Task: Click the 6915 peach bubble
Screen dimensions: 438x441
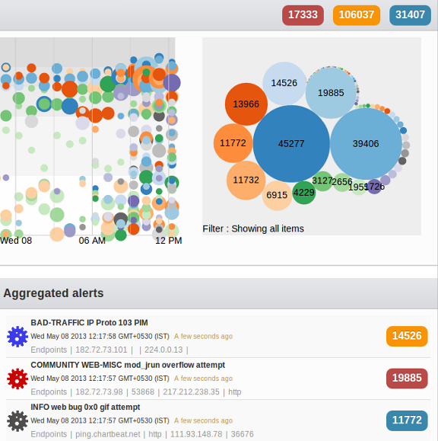Action: pyautogui.click(x=277, y=196)
